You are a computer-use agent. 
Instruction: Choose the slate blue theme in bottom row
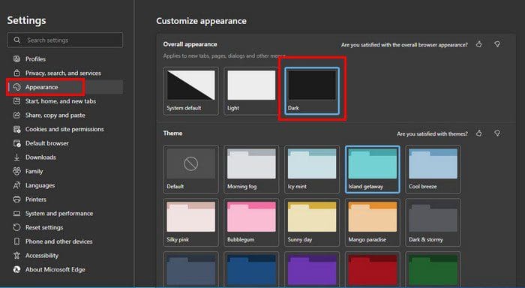tap(190, 269)
